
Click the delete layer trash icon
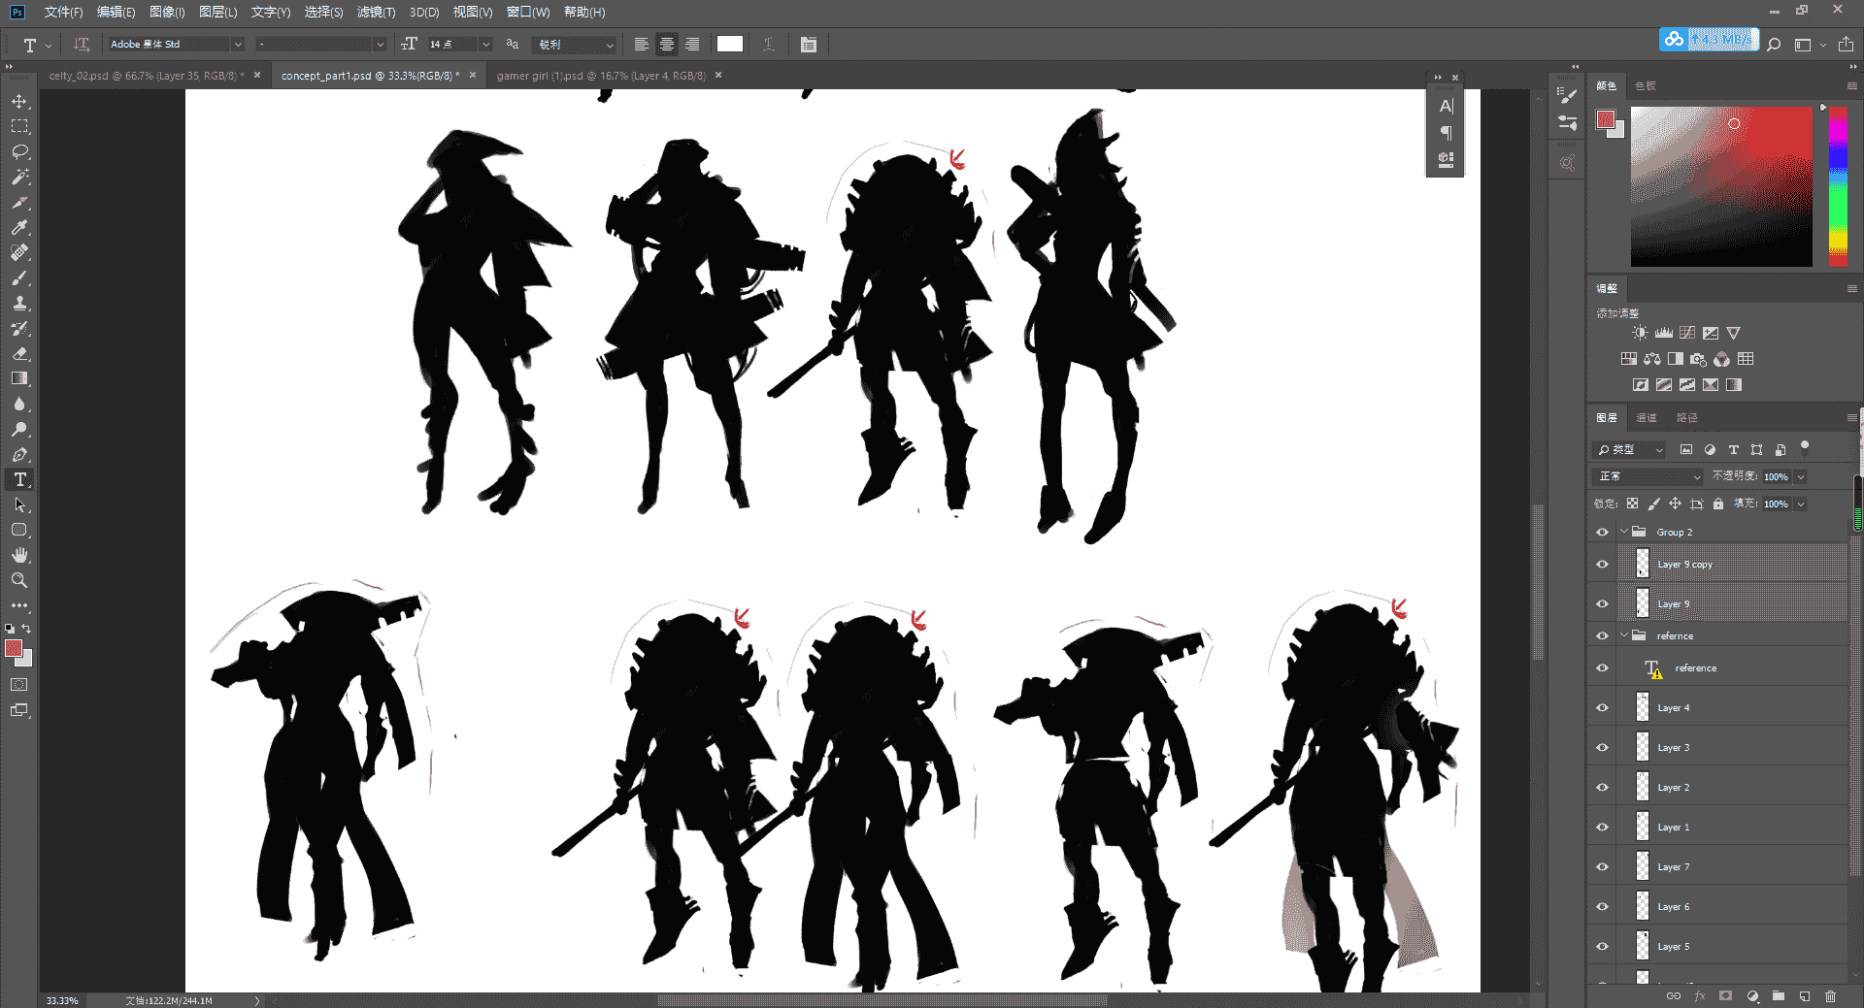point(1830,996)
